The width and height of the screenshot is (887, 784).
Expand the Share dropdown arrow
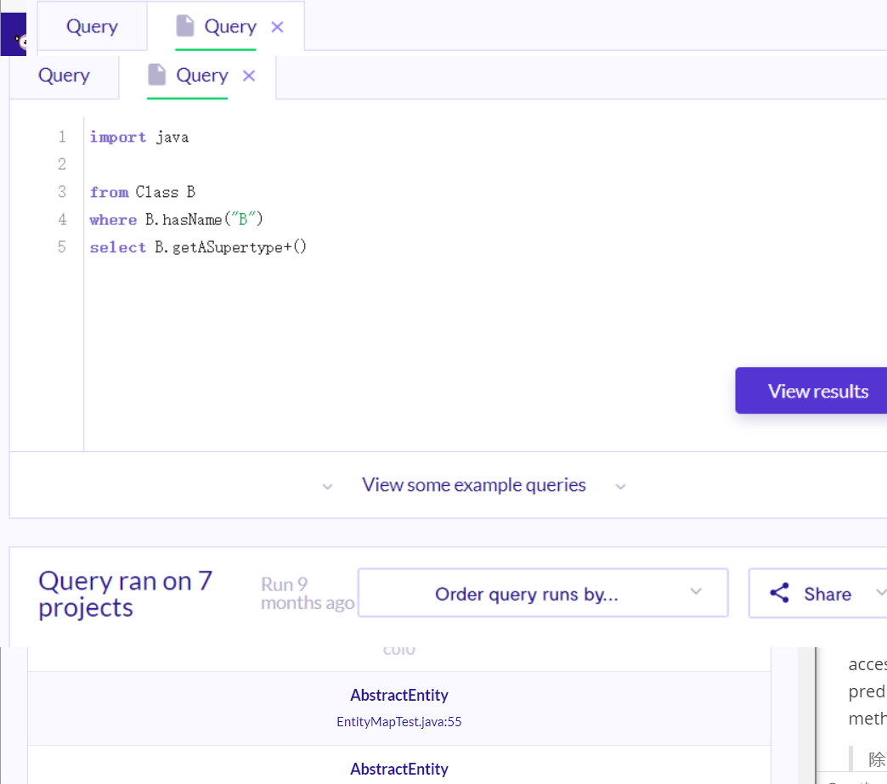click(880, 592)
